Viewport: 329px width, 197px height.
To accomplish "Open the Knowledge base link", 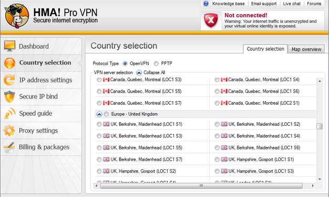I will point(228,4).
